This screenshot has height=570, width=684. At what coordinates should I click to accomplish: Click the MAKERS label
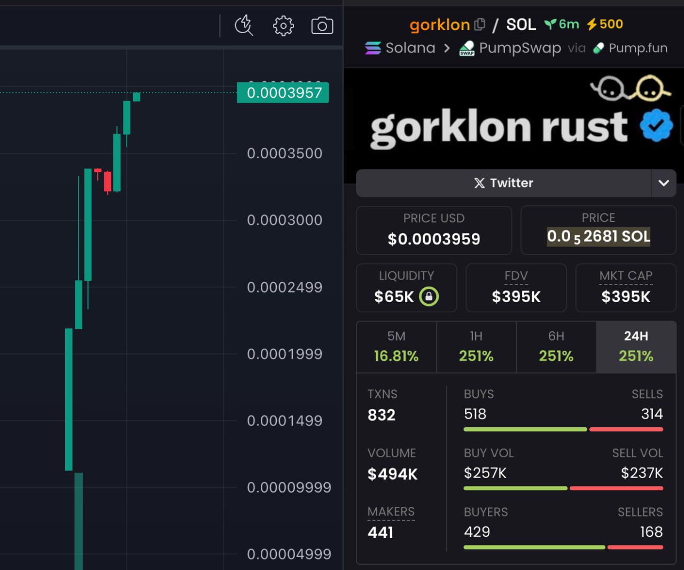(x=391, y=512)
